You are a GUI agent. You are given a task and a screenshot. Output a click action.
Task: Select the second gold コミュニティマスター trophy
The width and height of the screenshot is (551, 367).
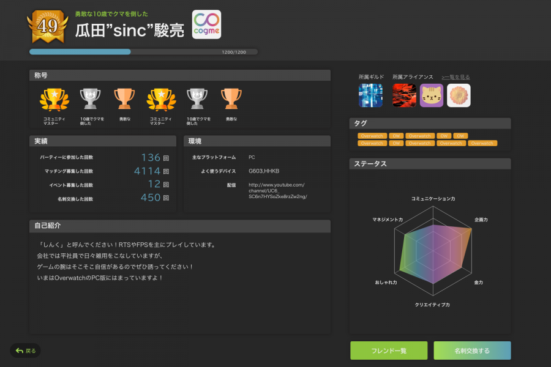161,99
